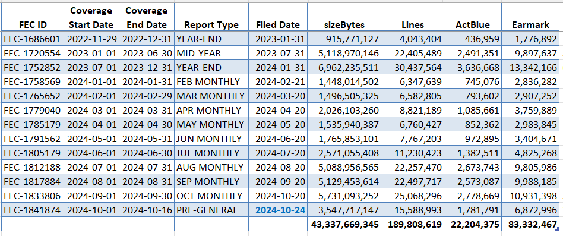The image size is (563, 236).
Task: Select the Earmark header cell
Action: point(530,17)
